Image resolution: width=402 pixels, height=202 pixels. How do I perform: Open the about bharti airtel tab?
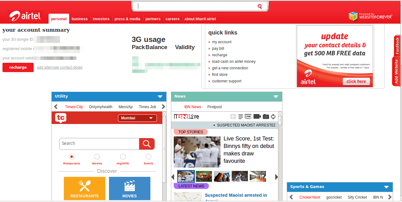click(200, 19)
